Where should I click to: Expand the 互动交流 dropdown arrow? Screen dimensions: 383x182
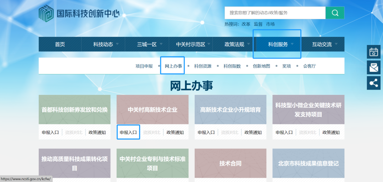336,44
